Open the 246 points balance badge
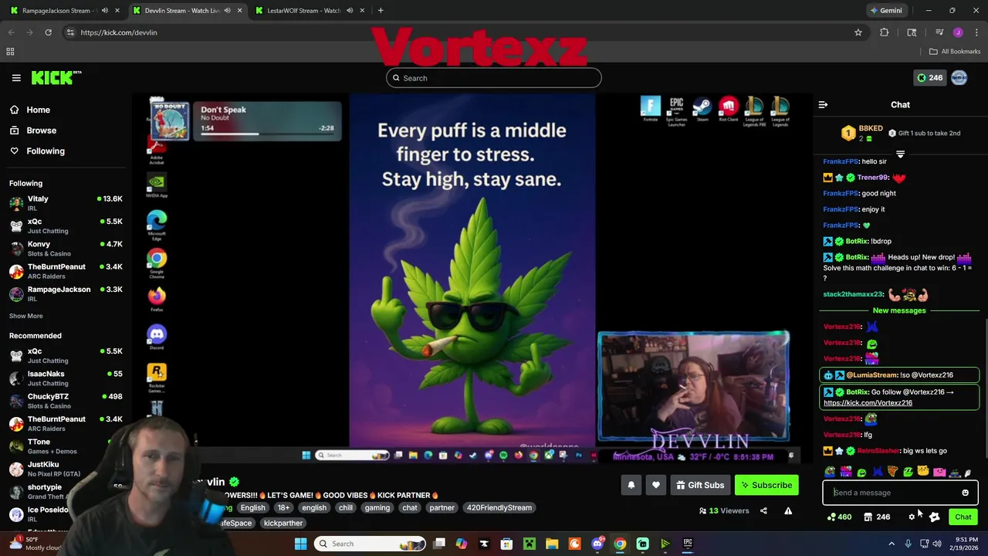This screenshot has width=988, height=556. pos(929,77)
